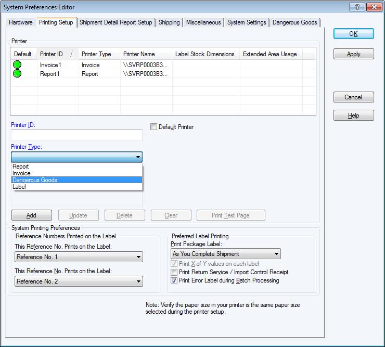This screenshot has height=347, width=385.
Task: Click the Apply button
Action: pos(354,54)
